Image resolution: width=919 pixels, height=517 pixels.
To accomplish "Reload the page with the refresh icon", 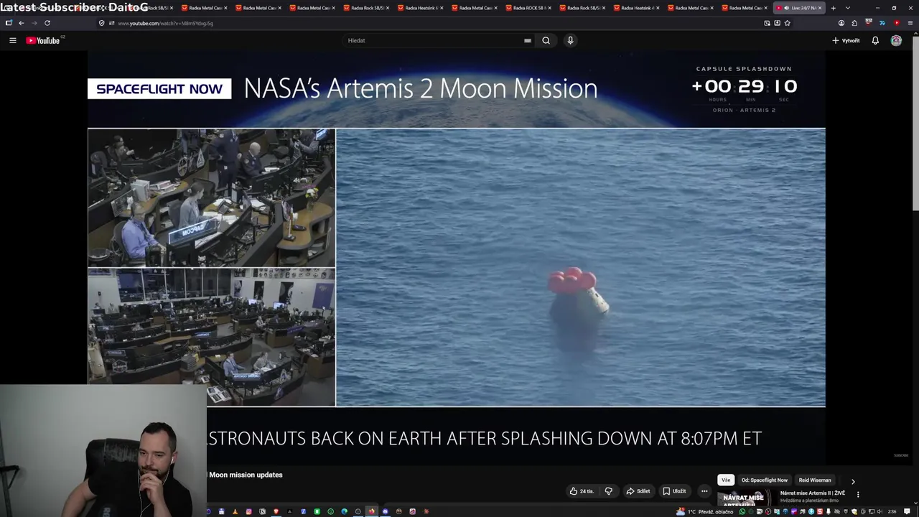I will [47, 23].
